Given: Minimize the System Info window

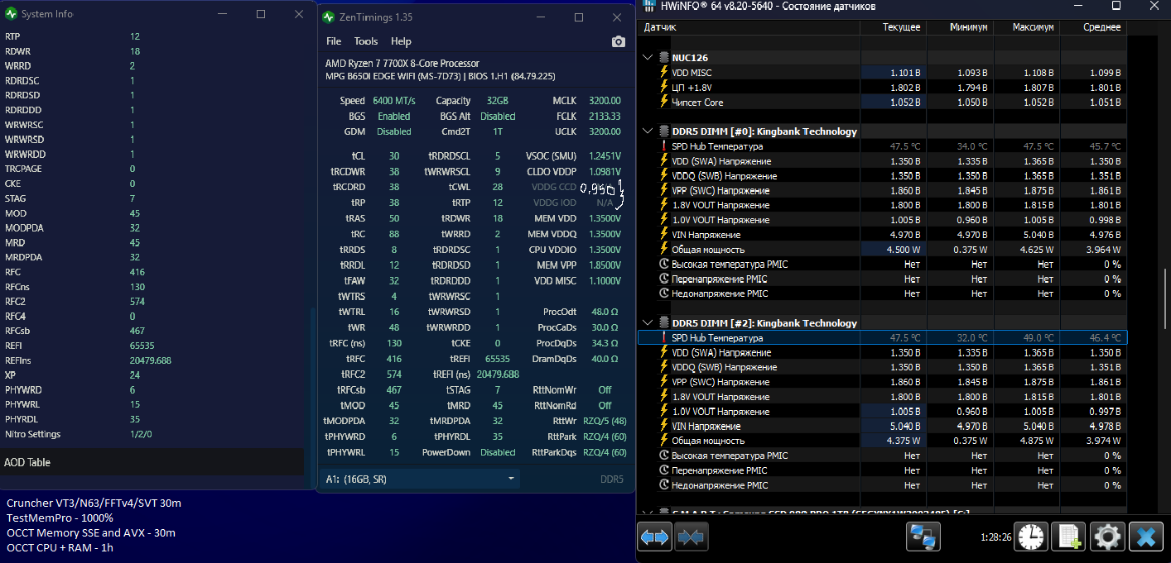Looking at the screenshot, I should click(x=223, y=14).
